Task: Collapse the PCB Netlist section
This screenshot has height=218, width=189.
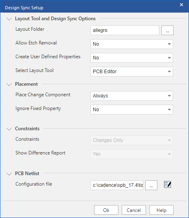Action: coord(9,174)
